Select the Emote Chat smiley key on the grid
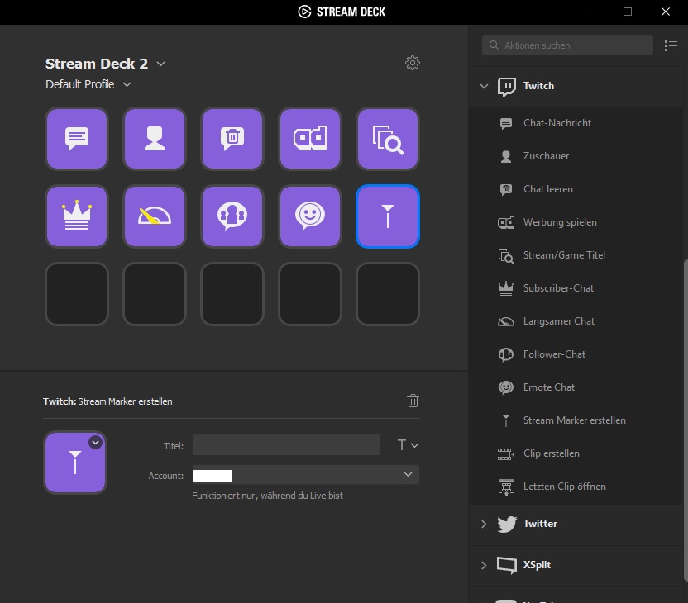This screenshot has width=688, height=603. click(x=310, y=216)
